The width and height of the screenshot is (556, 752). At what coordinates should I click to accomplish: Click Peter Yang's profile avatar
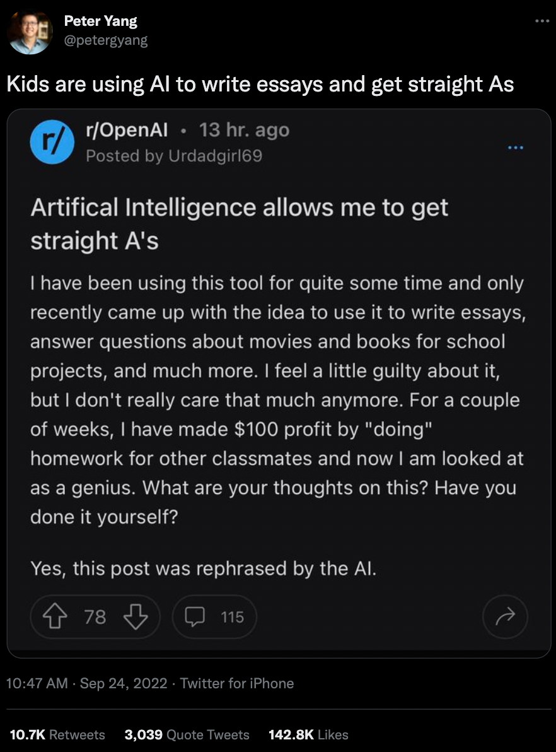click(x=30, y=32)
